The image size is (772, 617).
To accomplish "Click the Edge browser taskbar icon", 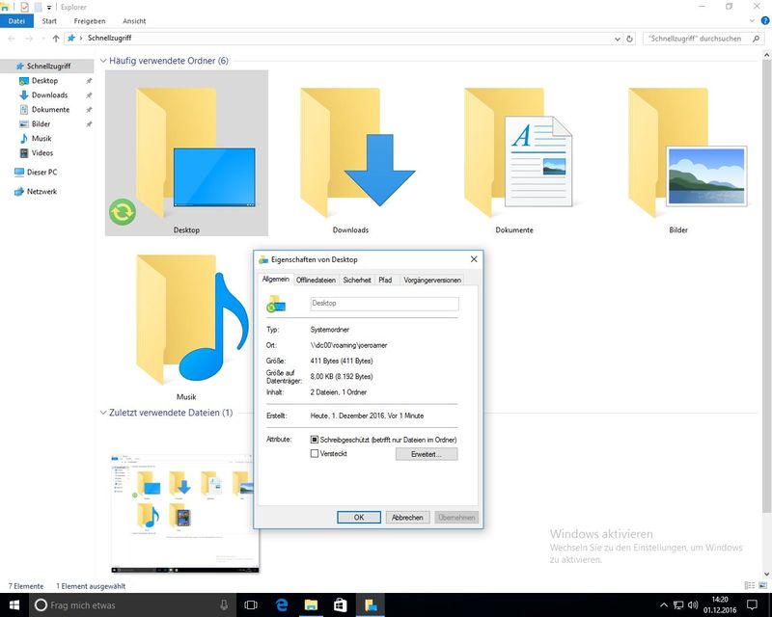I will pyautogui.click(x=284, y=604).
